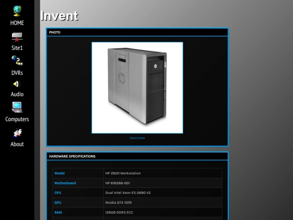Open the Site1 server icon

click(17, 37)
